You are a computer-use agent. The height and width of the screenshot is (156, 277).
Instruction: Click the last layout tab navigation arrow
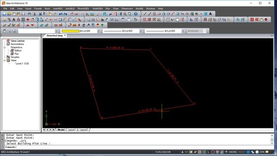(54, 130)
